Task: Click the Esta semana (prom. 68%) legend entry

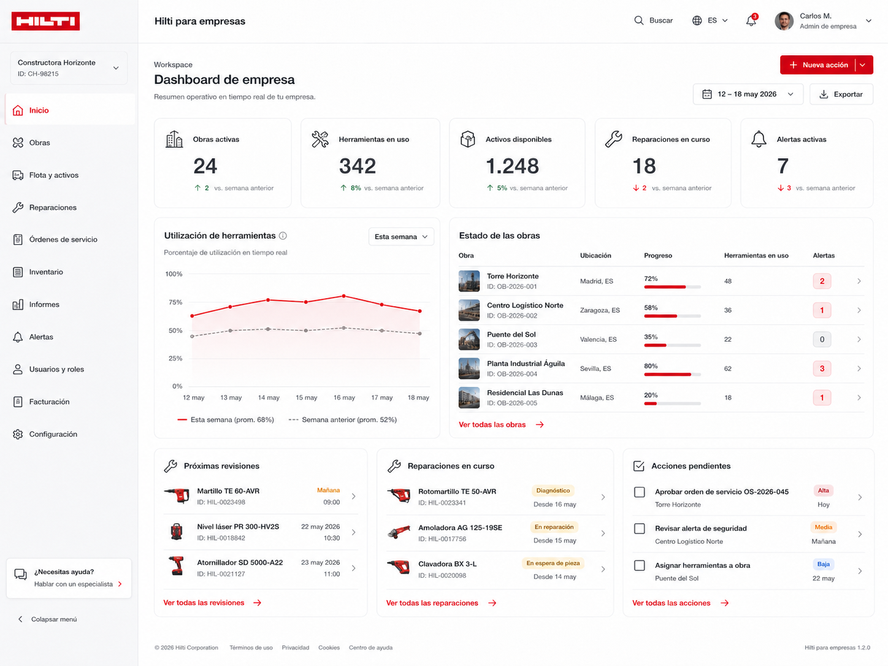Action: coord(226,420)
